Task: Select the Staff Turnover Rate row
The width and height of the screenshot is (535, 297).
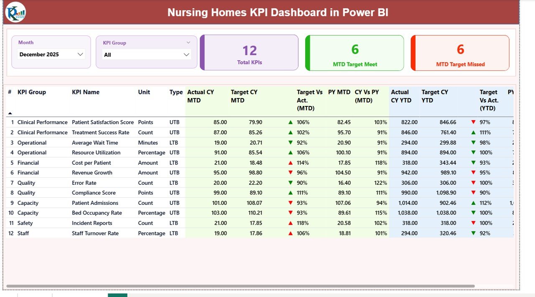Action: tap(95, 234)
